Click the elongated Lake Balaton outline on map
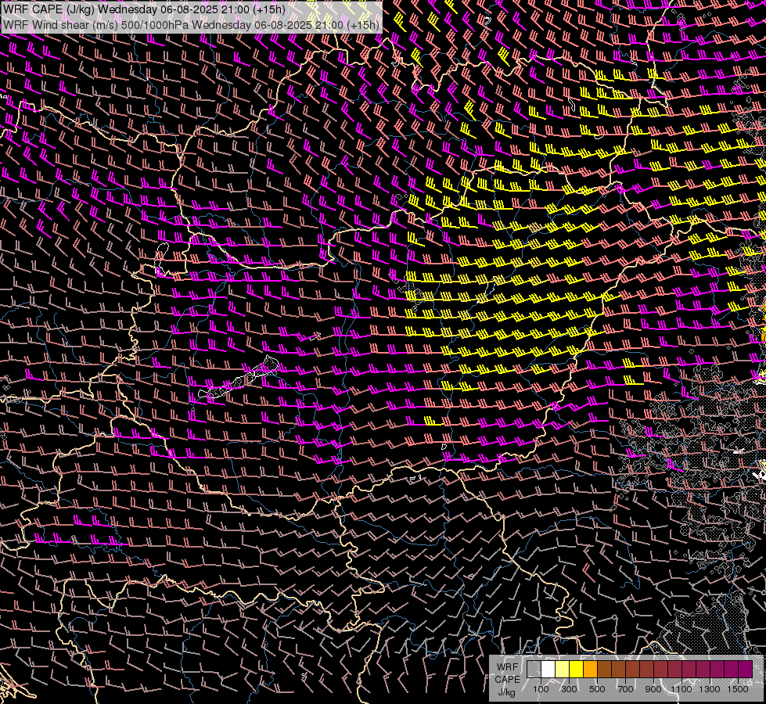766x704 pixels. (x=239, y=379)
